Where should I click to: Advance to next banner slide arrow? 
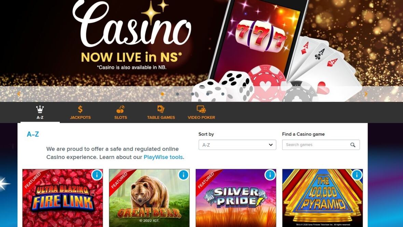(366, 94)
